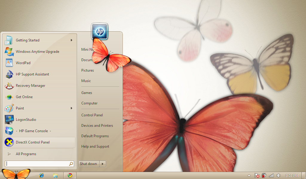Screen dimensions: 306x179
Task: Open the WordPad program icon
Action: tap(9, 63)
